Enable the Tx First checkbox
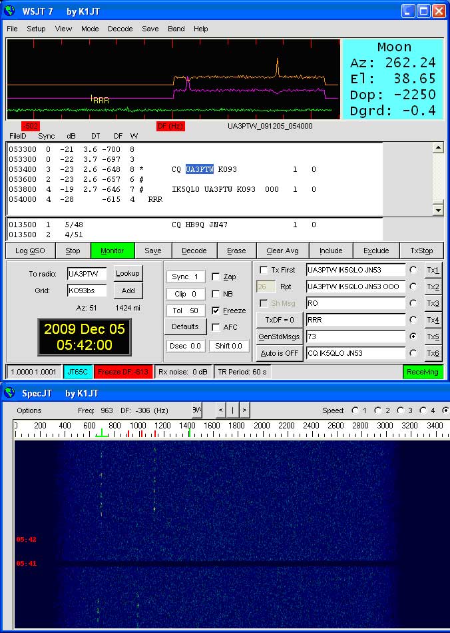 264,270
